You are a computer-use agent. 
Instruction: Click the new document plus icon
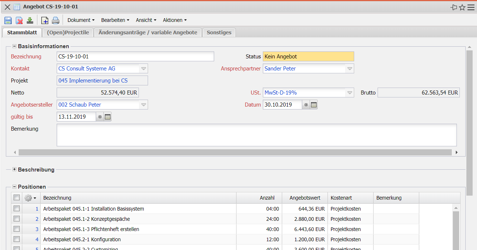(45, 20)
